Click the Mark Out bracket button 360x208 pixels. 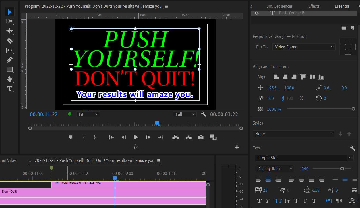95,137
